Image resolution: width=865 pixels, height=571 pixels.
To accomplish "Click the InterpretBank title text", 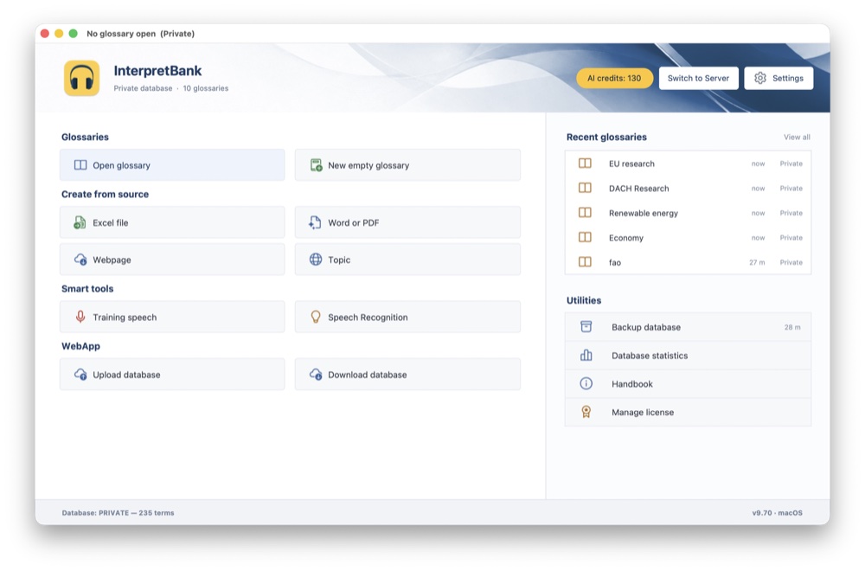I will 157,71.
